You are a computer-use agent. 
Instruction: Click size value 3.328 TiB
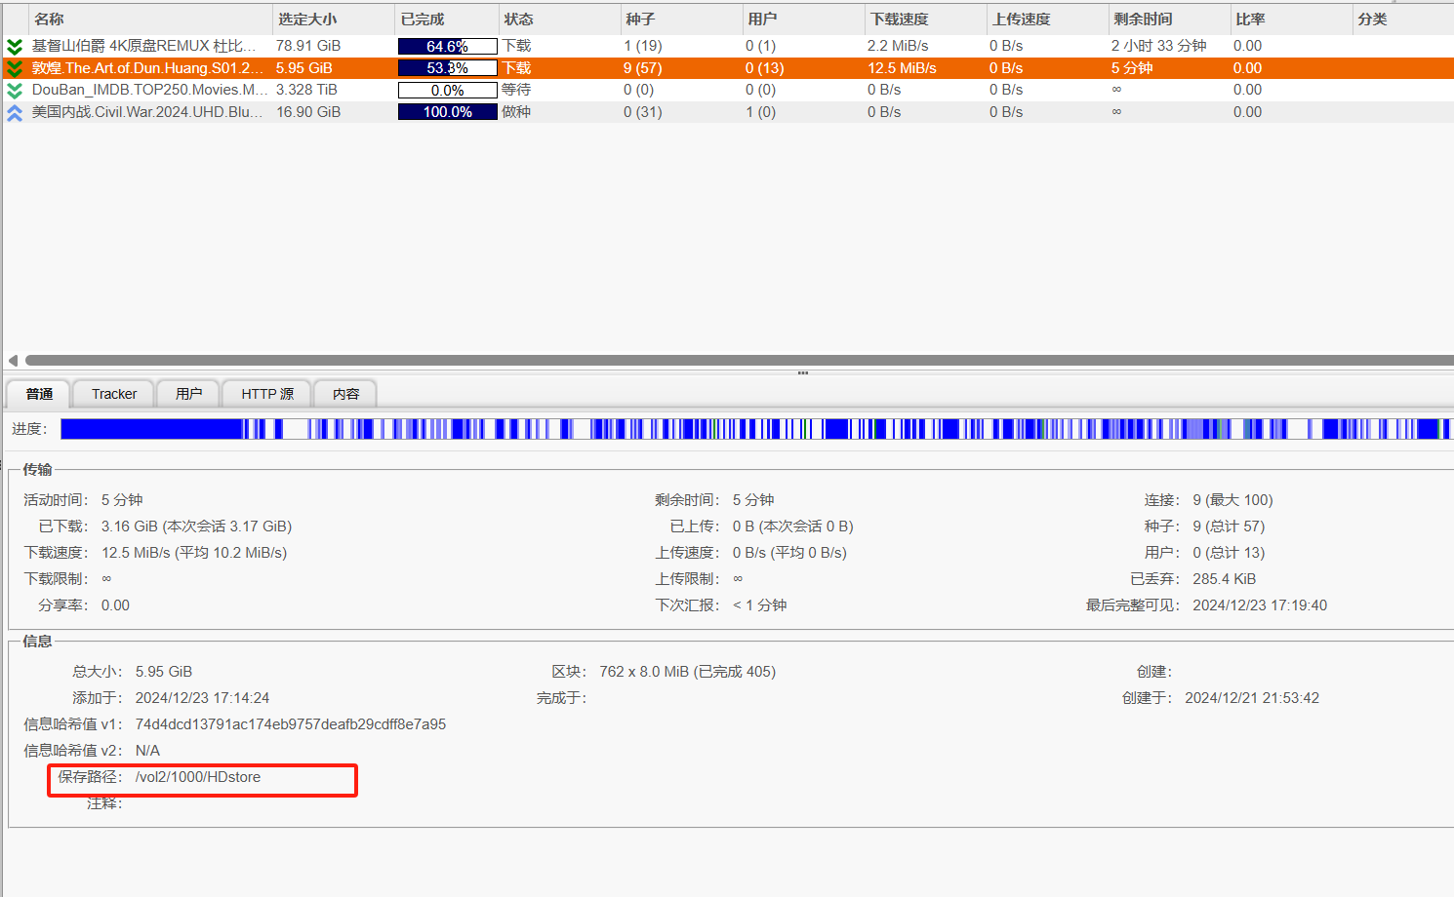306,90
